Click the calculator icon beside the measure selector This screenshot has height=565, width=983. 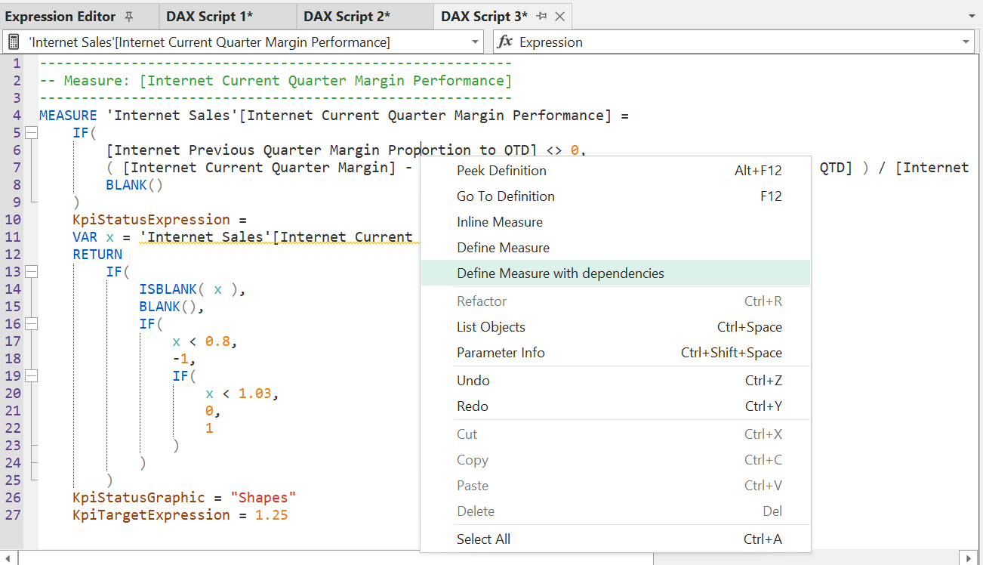[x=13, y=42]
